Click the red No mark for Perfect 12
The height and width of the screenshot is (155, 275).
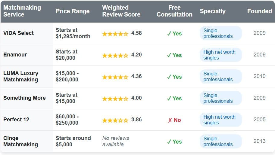[x=174, y=120]
